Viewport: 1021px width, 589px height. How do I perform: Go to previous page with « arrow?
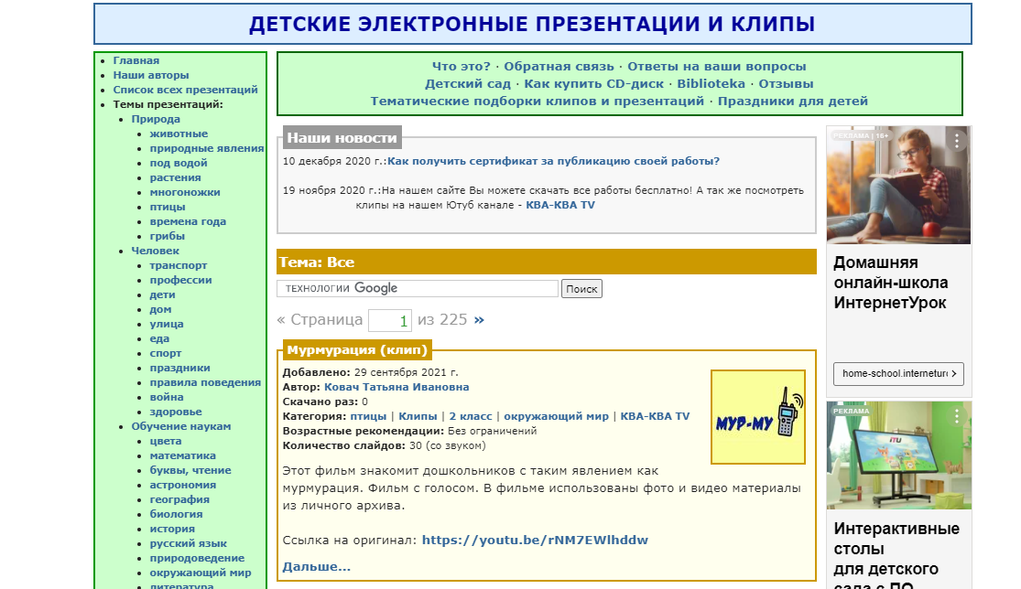(281, 320)
